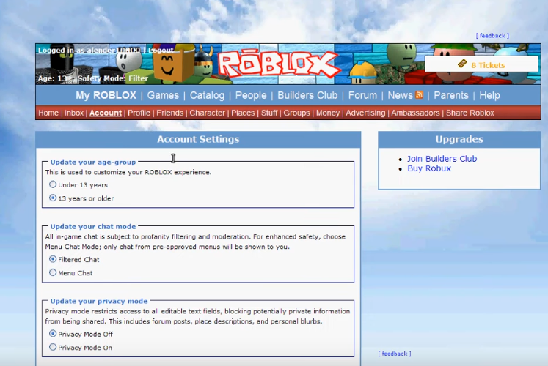Viewport: 548px width, 366px height.
Task: Open Profile in red submenu
Action: pyautogui.click(x=139, y=113)
